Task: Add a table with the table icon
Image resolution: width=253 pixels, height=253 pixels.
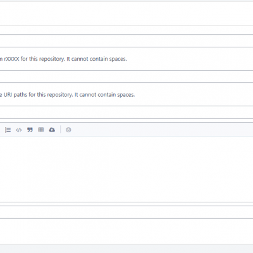Action: [41, 130]
